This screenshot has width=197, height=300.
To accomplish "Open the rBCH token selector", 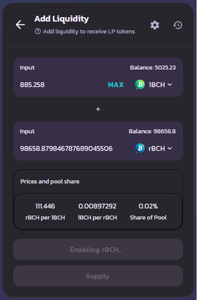I will pos(153,148).
